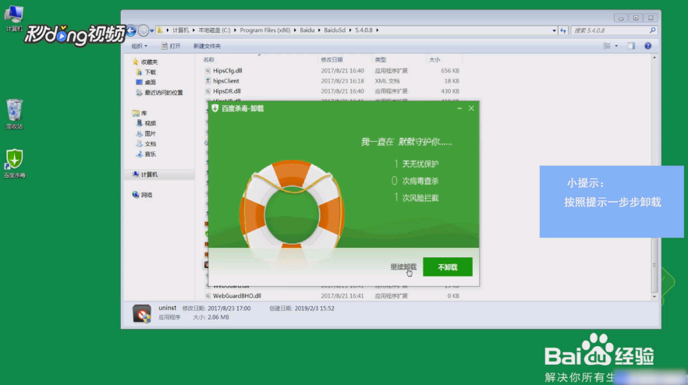Click the 计算机 breadcrumb segment
This screenshot has height=385, width=688.
point(180,30)
